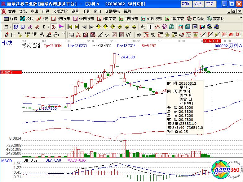Click the calendar icon in the toolbar

pos(181,27)
